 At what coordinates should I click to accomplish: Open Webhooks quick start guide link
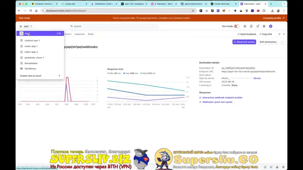(x=217, y=102)
